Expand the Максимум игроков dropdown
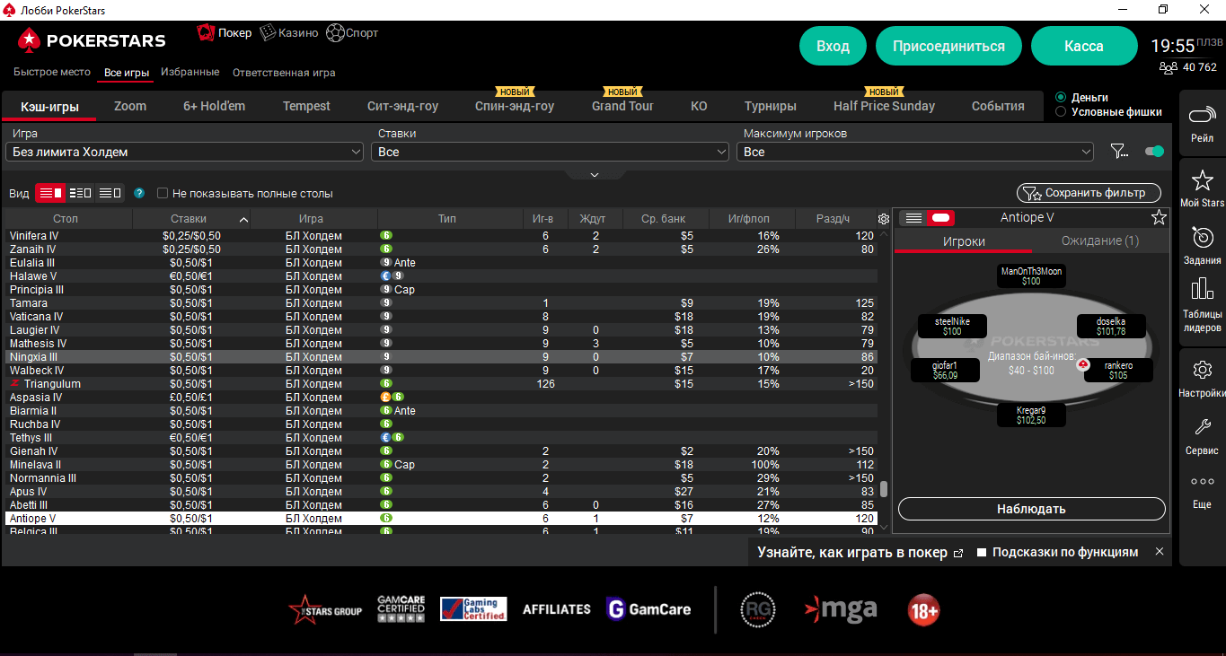The image size is (1226, 656). 914,153
